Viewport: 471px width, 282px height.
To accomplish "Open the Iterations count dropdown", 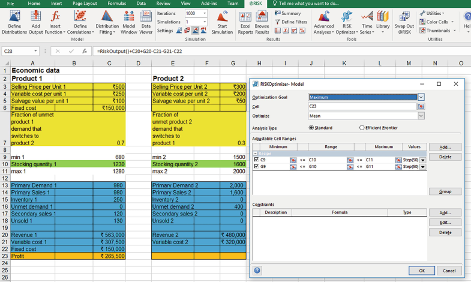I will (205, 13).
